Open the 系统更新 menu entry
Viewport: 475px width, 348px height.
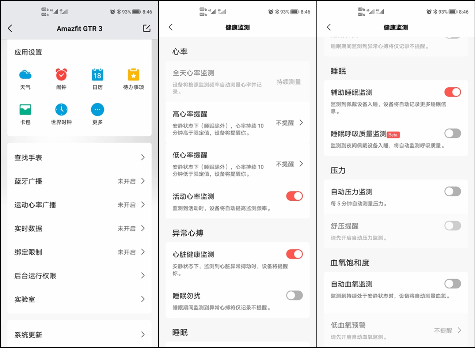click(x=79, y=334)
